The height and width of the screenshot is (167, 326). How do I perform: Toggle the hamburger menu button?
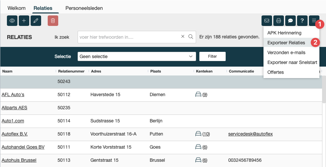pos(314,21)
